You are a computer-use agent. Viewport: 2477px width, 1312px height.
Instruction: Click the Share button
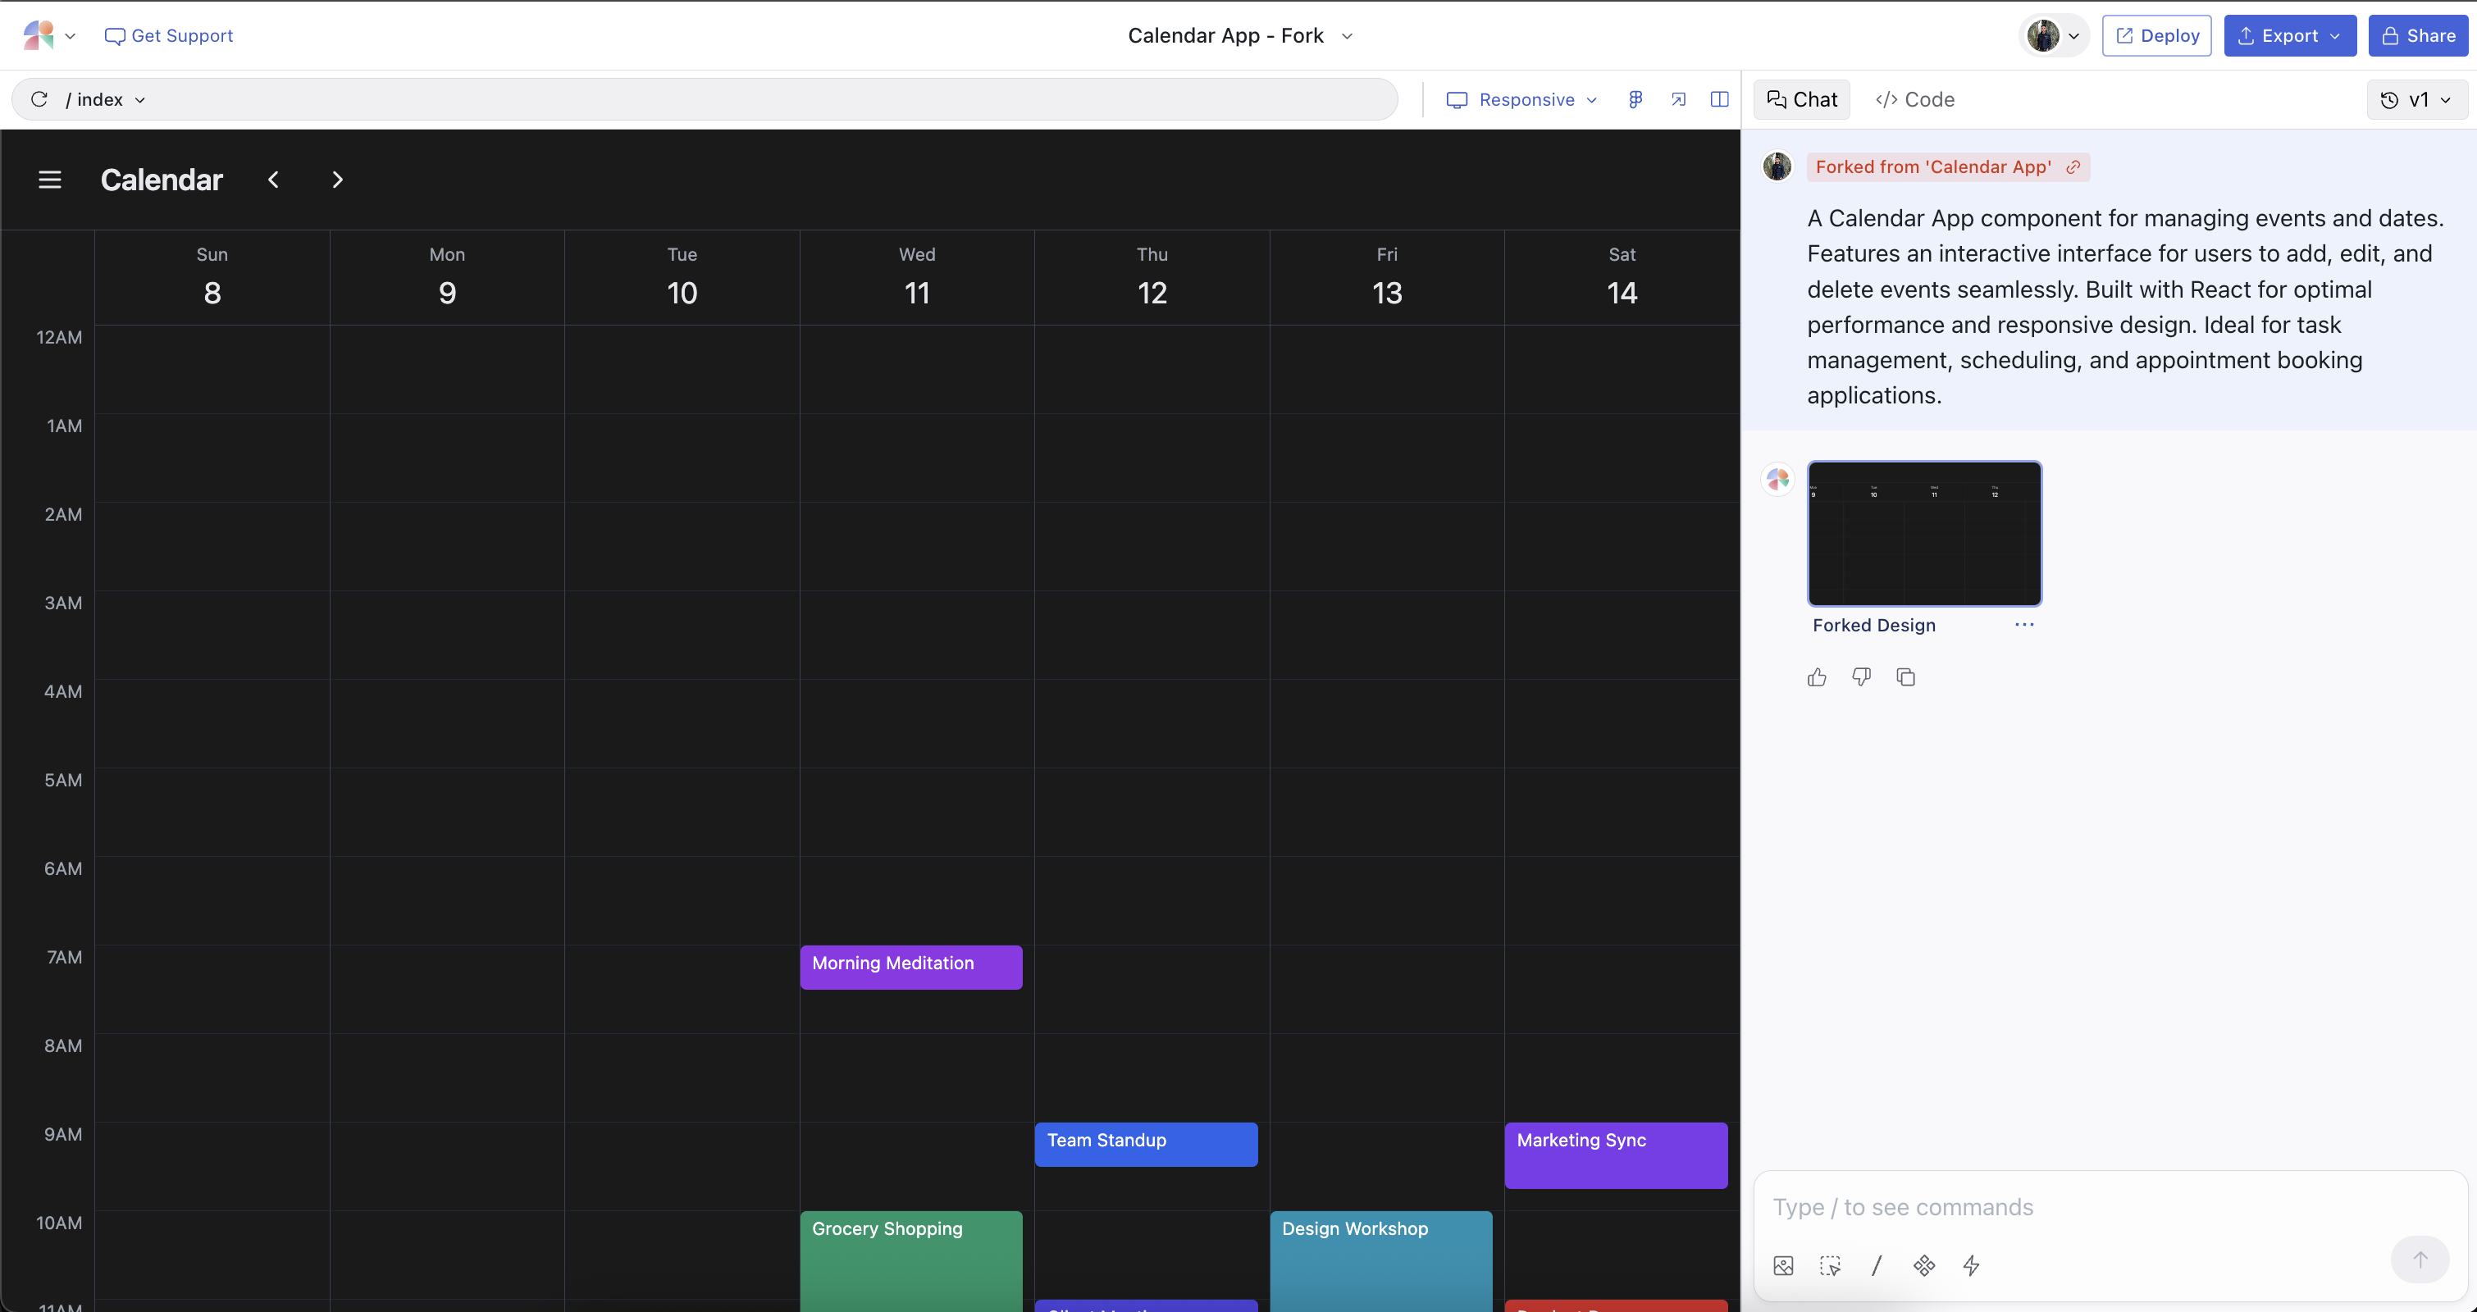(2417, 35)
